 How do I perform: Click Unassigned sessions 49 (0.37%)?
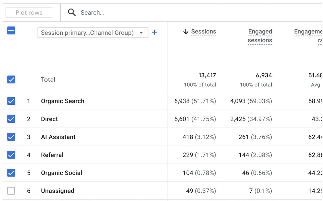pyautogui.click(x=201, y=191)
